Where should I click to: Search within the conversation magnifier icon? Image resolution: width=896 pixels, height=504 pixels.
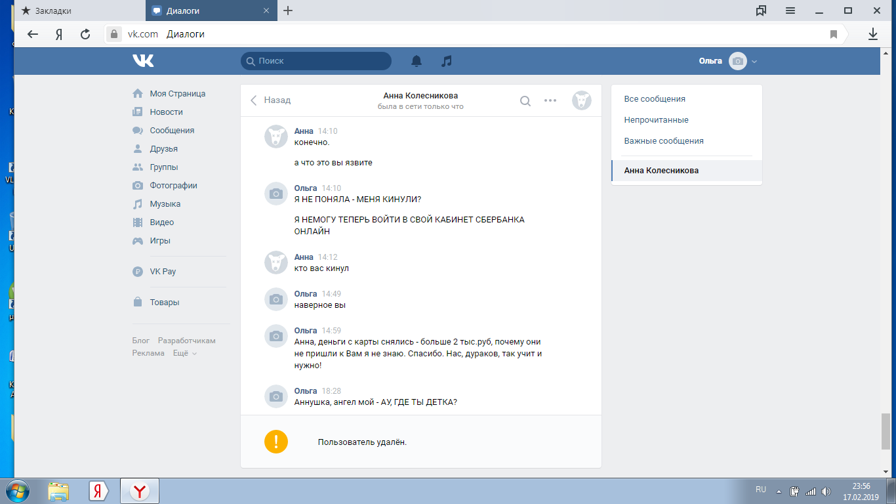525,100
